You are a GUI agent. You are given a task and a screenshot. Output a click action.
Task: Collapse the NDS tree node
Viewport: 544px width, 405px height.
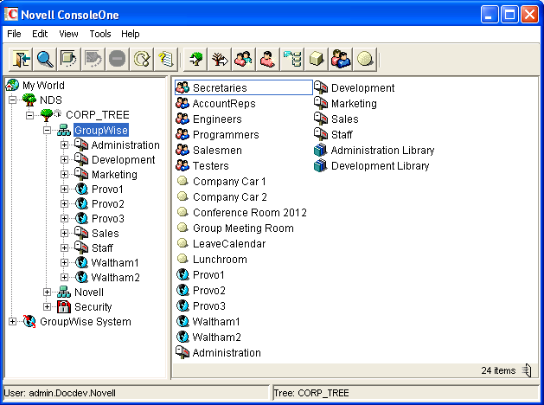click(x=13, y=100)
